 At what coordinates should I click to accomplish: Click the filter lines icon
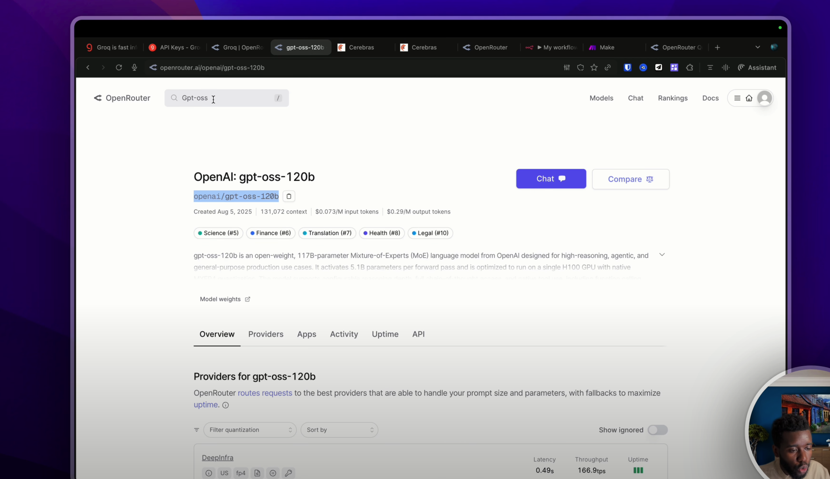click(x=196, y=430)
